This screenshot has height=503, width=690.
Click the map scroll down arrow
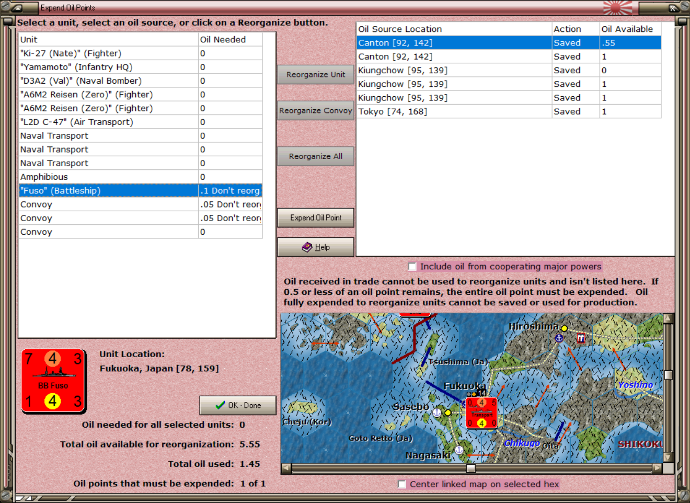click(668, 458)
